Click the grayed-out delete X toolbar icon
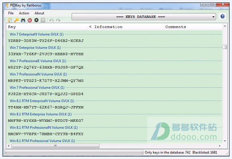The width and height of the screenshot is (232, 159). 43,20
